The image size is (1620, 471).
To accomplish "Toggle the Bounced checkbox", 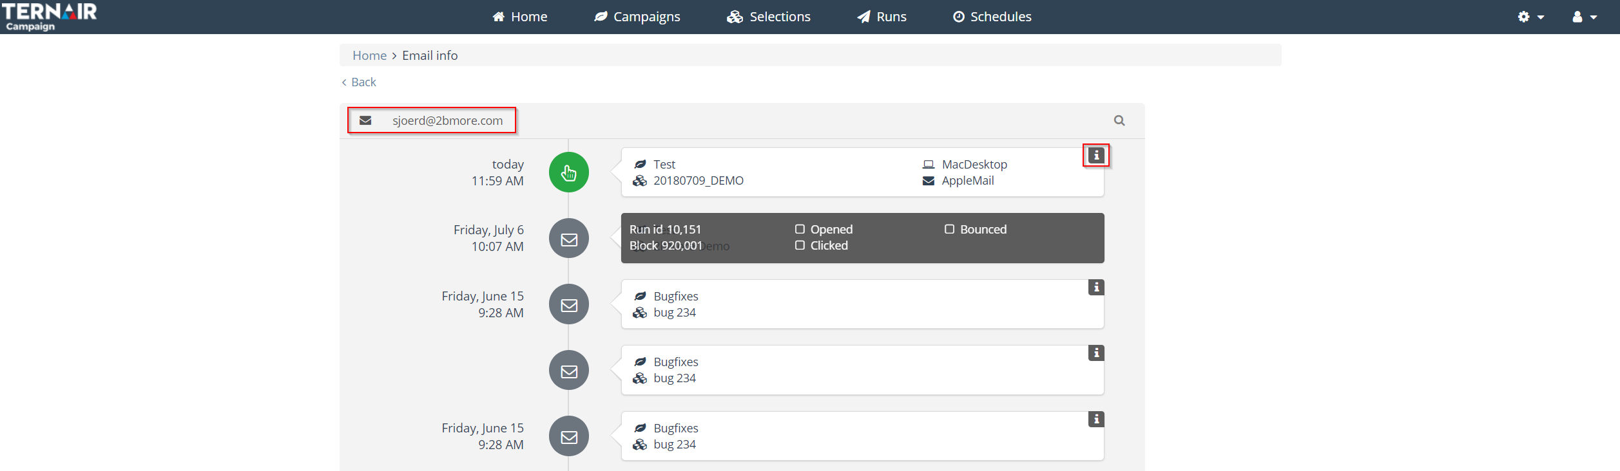I will (949, 229).
